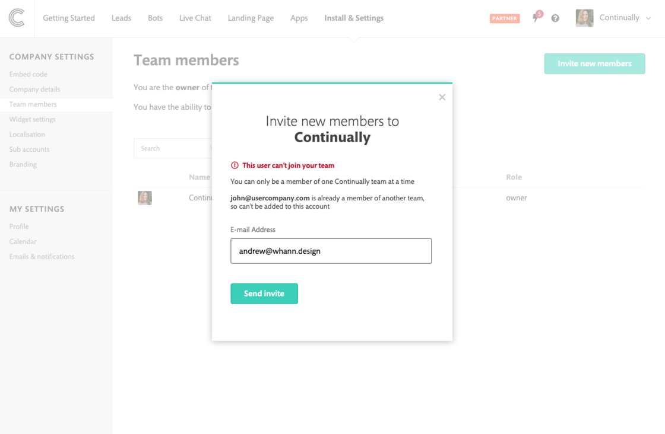Click the PARTNER badge
665x434 pixels.
pyautogui.click(x=504, y=18)
